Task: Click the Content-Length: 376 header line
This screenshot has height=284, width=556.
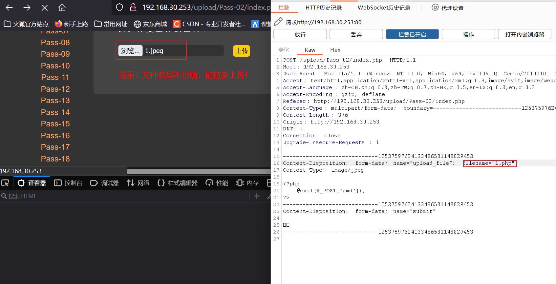Action: pyautogui.click(x=315, y=115)
